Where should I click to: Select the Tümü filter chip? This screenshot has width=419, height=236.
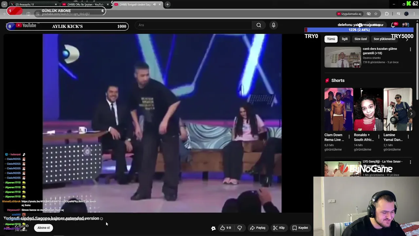[331, 39]
